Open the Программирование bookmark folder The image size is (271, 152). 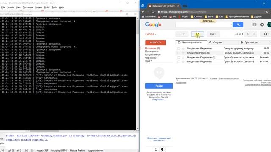(x=237, y=17)
